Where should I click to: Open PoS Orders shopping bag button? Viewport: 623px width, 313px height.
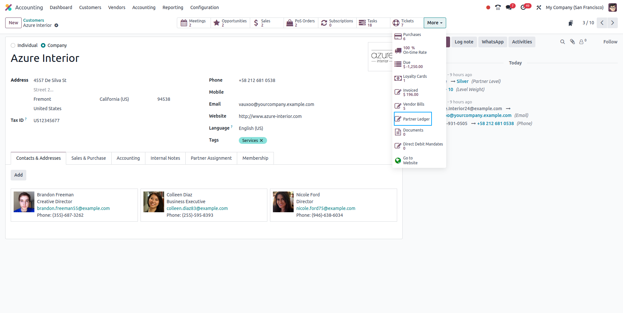pyautogui.click(x=301, y=23)
